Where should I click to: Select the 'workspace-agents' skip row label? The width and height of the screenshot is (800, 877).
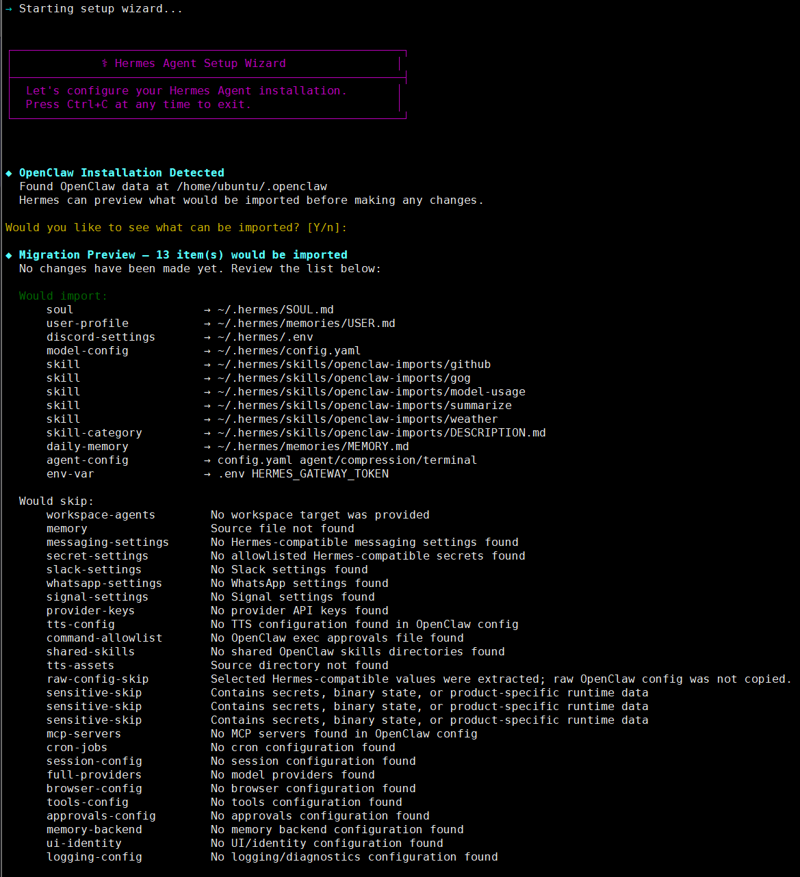coord(101,514)
